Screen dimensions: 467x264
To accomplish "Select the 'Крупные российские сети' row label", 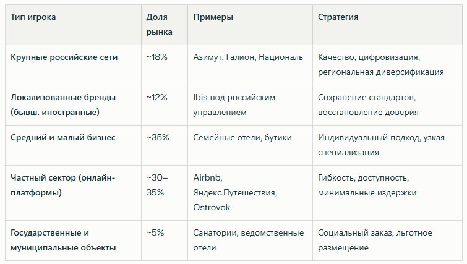I will (64, 57).
